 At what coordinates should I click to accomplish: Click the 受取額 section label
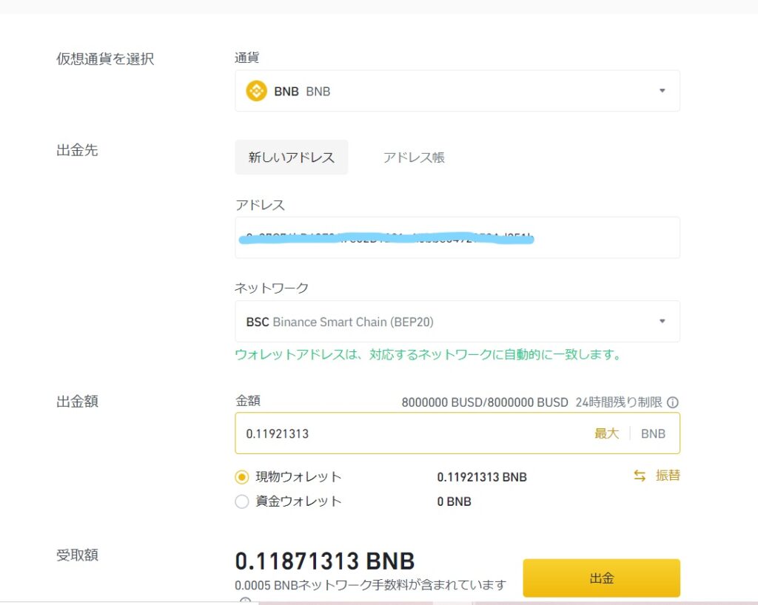(x=77, y=555)
